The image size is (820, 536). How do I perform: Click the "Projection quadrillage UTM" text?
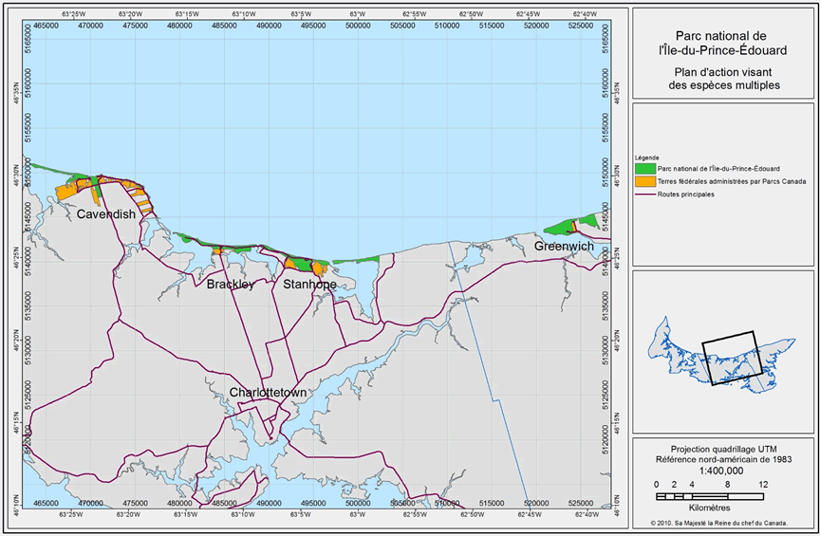721,448
